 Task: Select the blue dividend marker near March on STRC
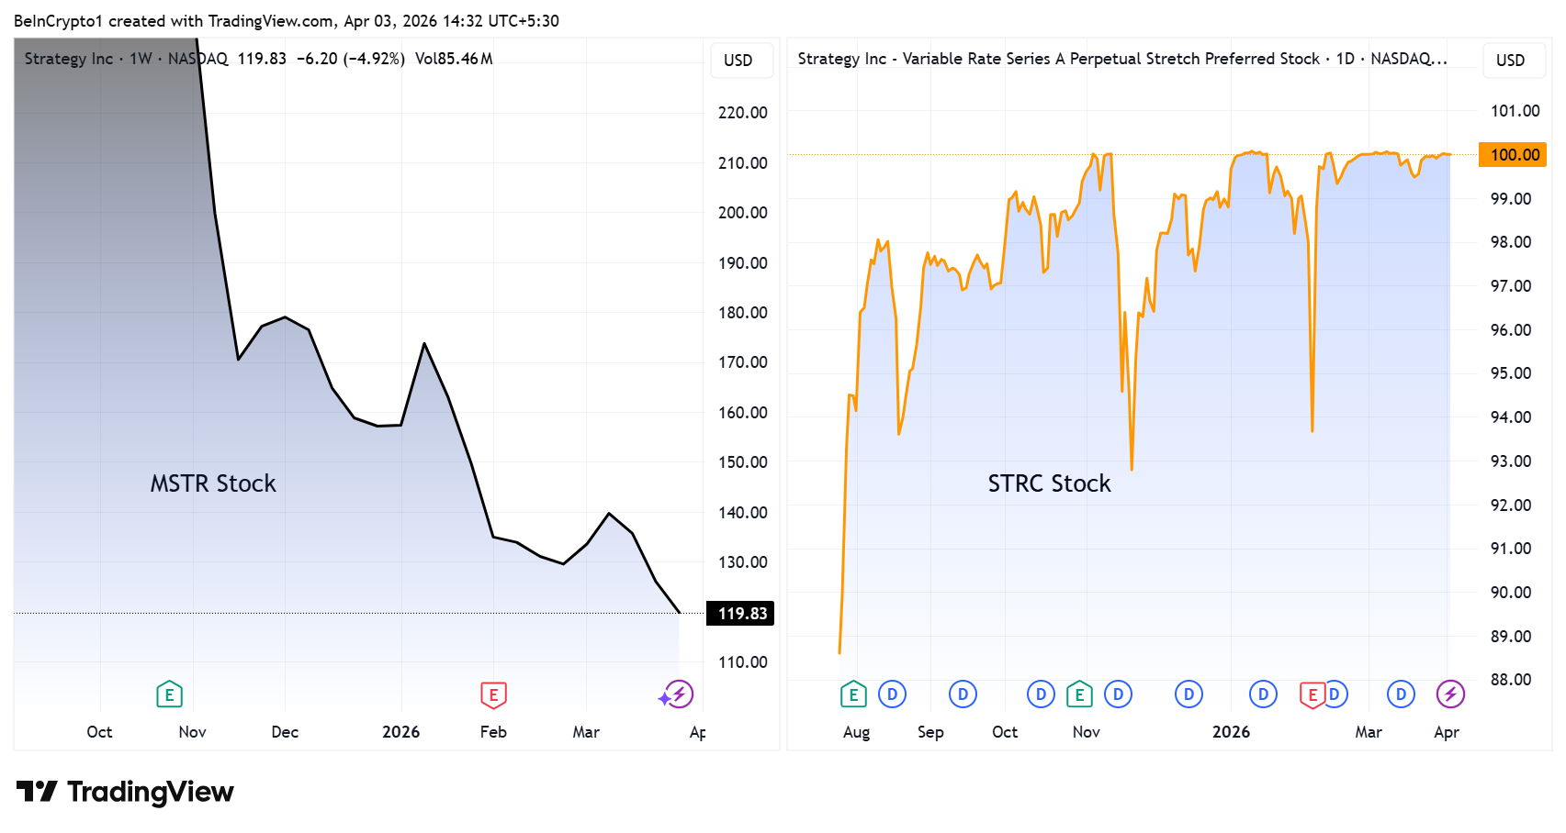point(1400,694)
